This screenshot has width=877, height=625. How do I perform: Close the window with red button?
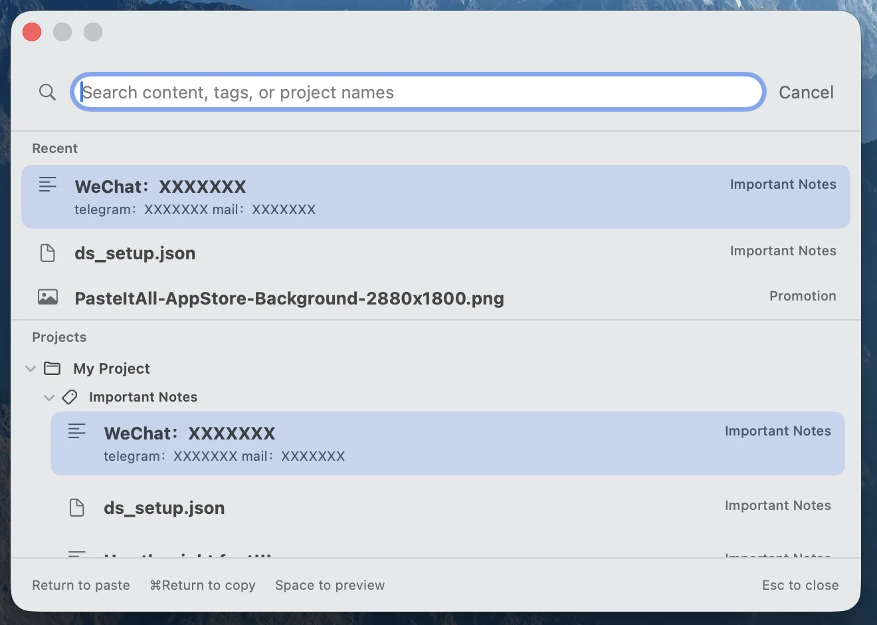tap(32, 32)
